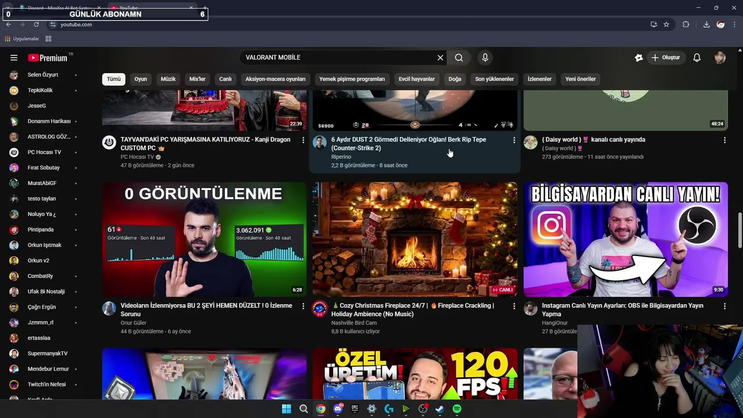This screenshot has width=743, height=418.
Task: Open Spotify from the taskbar
Action: coord(457,409)
